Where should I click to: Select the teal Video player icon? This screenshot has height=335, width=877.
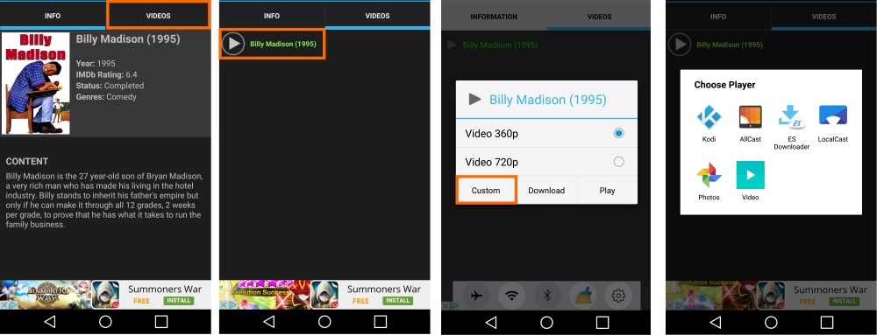point(750,175)
